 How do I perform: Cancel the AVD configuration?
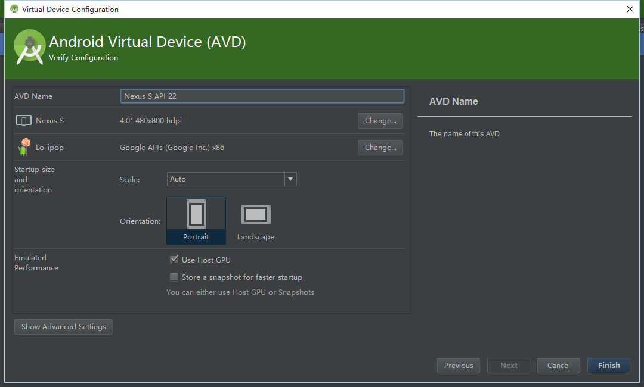pos(559,366)
